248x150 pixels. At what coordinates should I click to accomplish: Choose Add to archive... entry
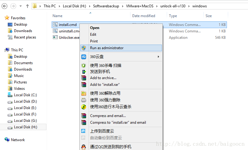click(x=121, y=78)
